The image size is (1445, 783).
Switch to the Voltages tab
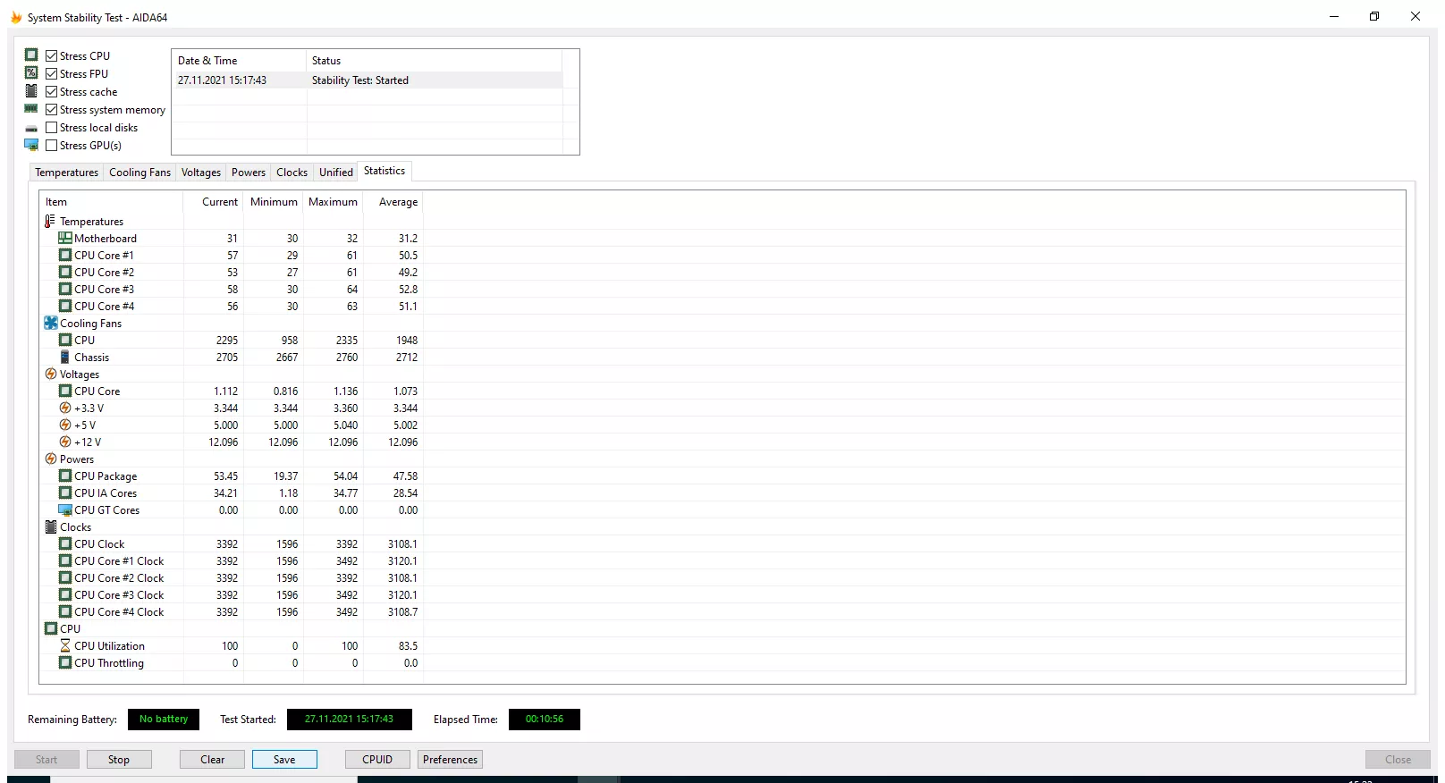tap(201, 173)
